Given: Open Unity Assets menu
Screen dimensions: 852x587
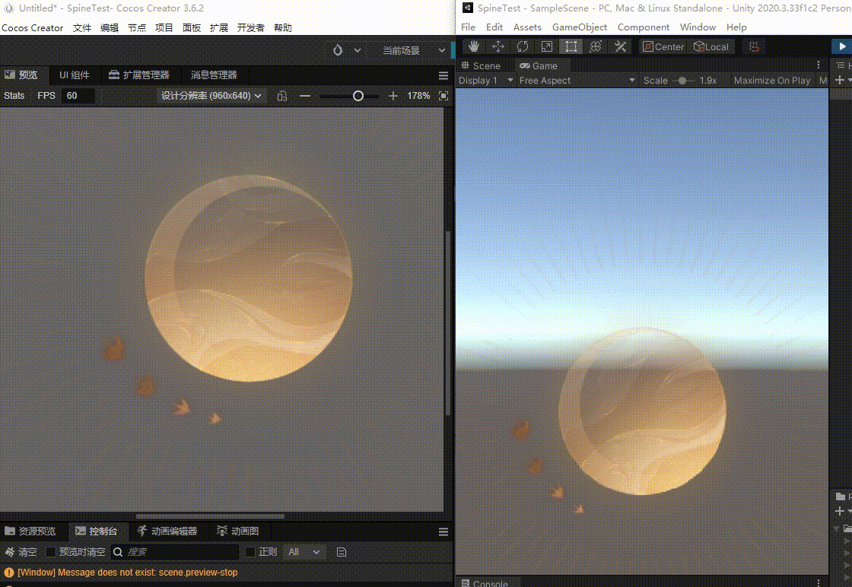Looking at the screenshot, I should (527, 27).
